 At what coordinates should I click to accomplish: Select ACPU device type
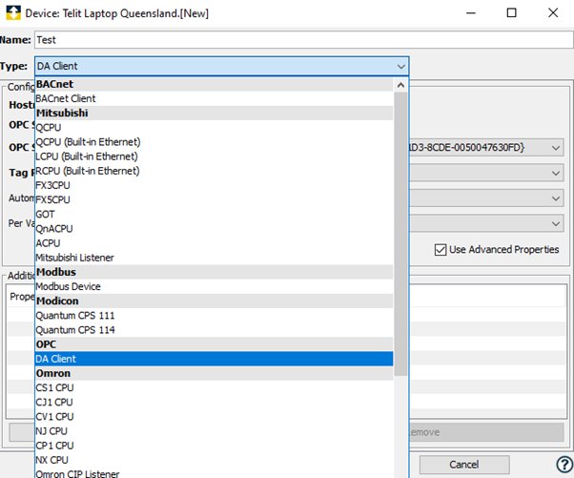(x=215, y=243)
